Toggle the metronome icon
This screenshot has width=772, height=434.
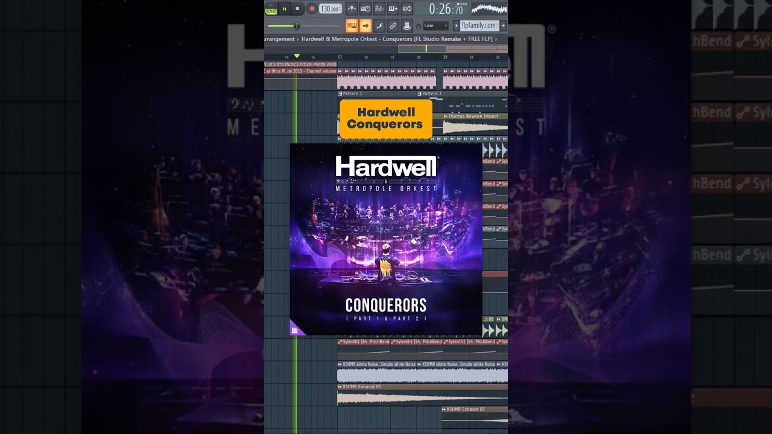click(x=352, y=8)
